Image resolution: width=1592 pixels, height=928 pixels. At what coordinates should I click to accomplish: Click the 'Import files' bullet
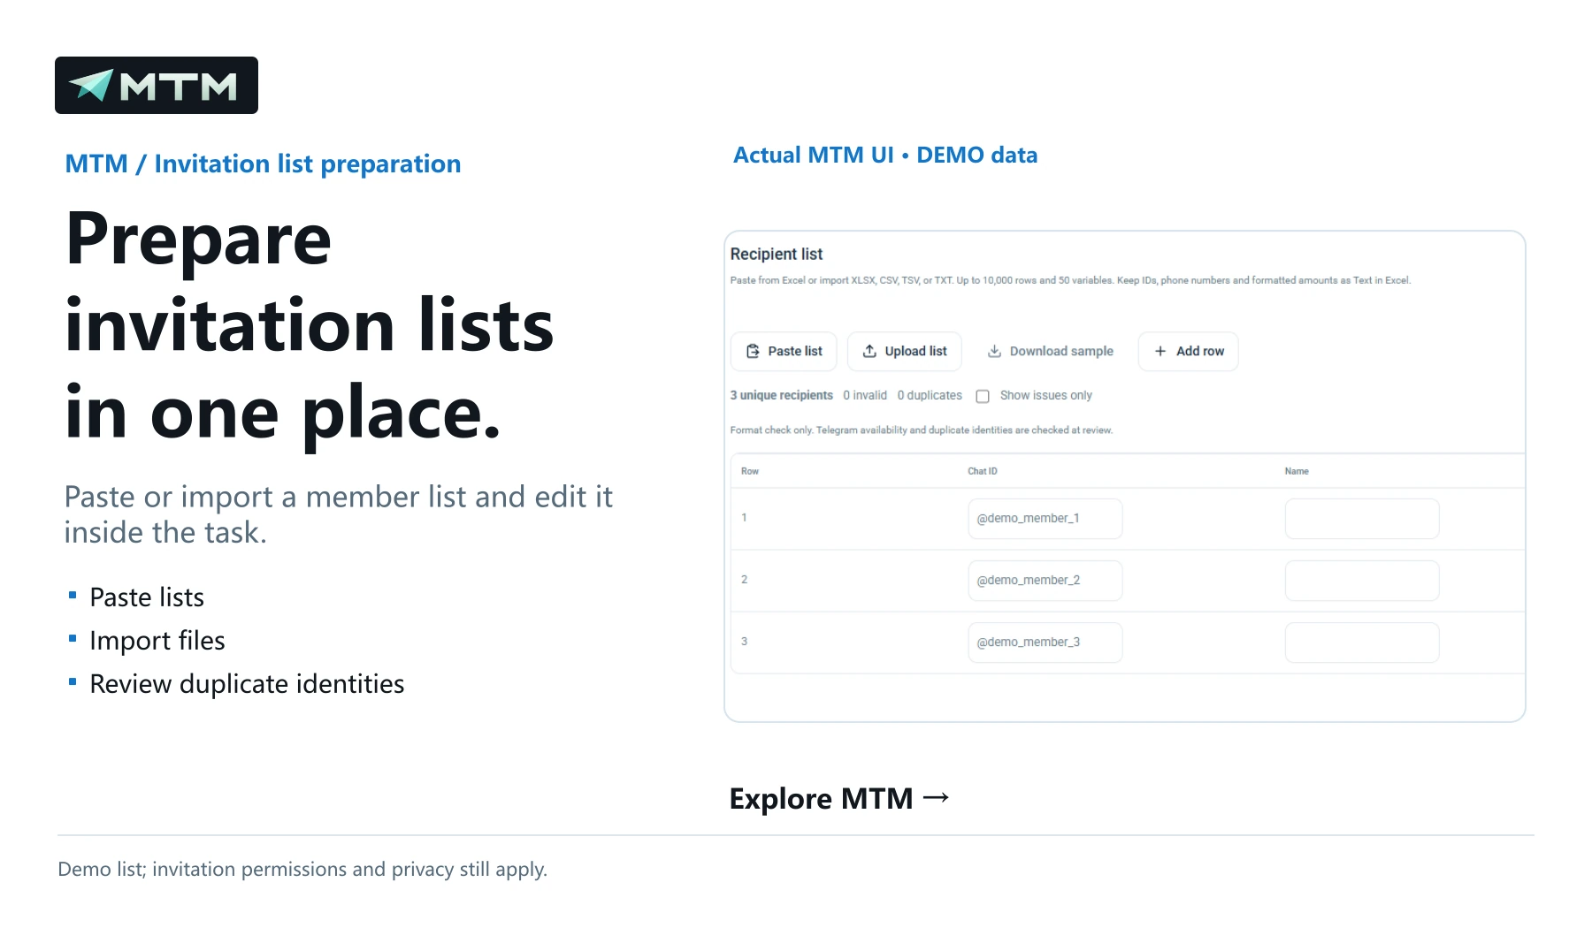(x=157, y=641)
